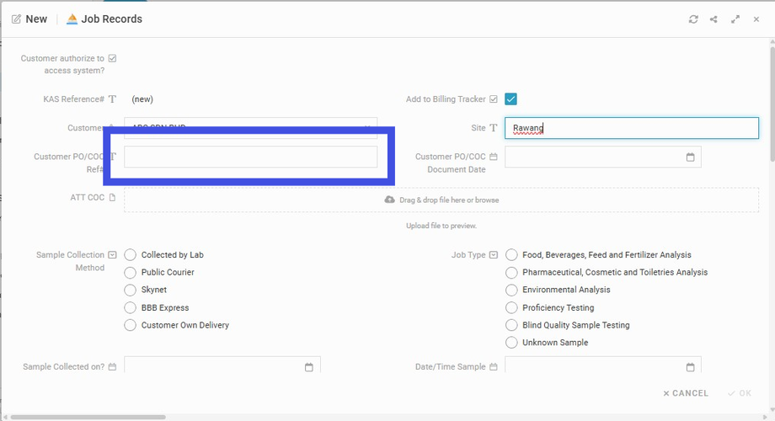
Task: Open the Customer dropdown list
Action: (x=368, y=127)
